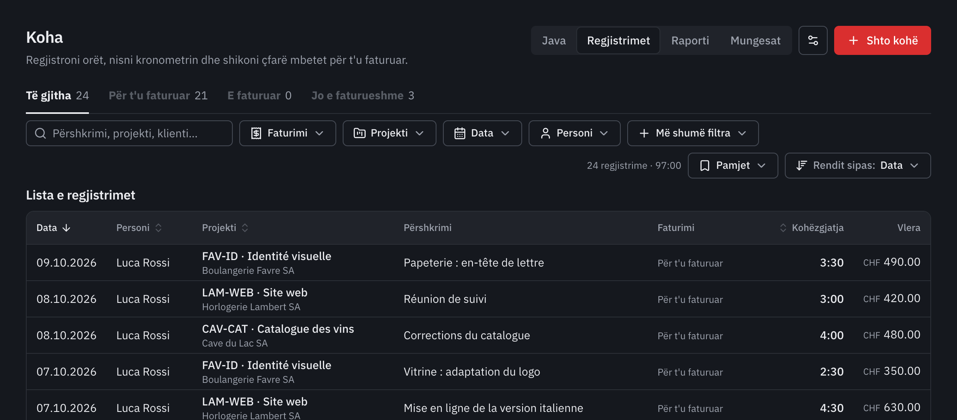Open the Projekti filter dropdown
The width and height of the screenshot is (957, 420).
coord(389,133)
